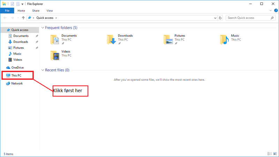This screenshot has width=279, height=157.
Task: Click Quick access in the address bar
Action: coord(45,18)
